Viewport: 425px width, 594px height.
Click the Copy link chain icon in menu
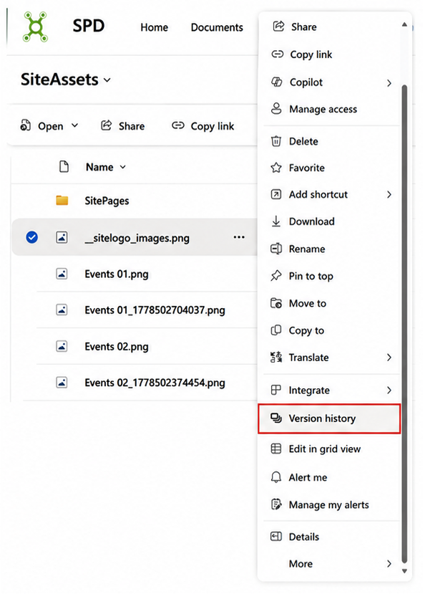click(277, 54)
